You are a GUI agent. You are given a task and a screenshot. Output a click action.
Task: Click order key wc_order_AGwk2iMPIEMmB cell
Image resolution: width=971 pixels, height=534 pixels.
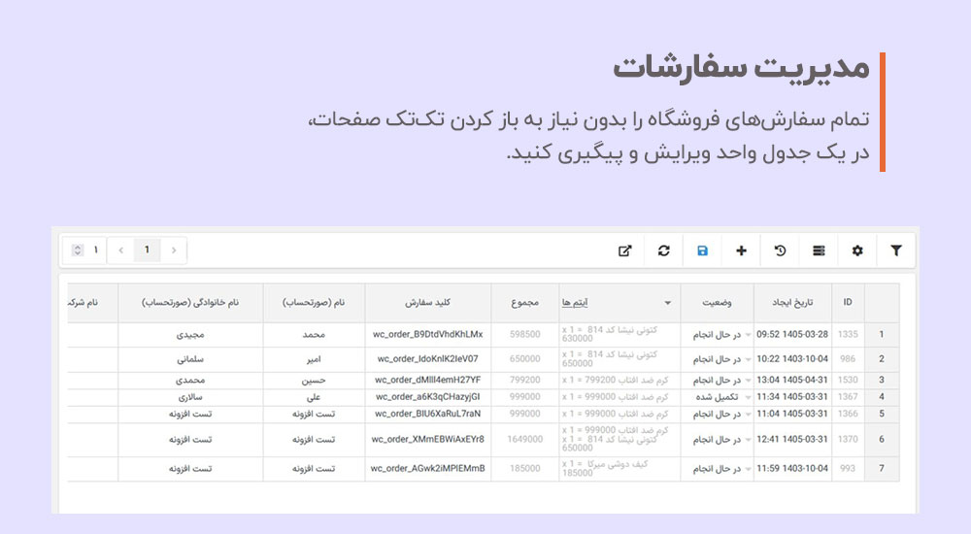click(428, 469)
